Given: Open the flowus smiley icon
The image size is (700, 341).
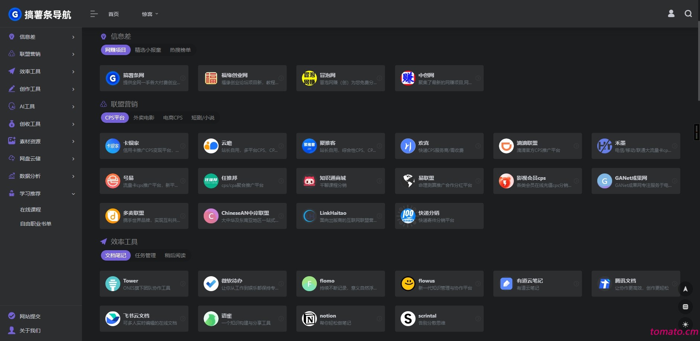Looking at the screenshot, I should click(x=408, y=284).
